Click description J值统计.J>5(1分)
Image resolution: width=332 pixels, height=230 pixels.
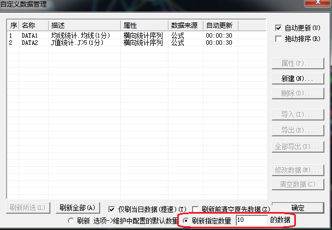click(x=77, y=43)
